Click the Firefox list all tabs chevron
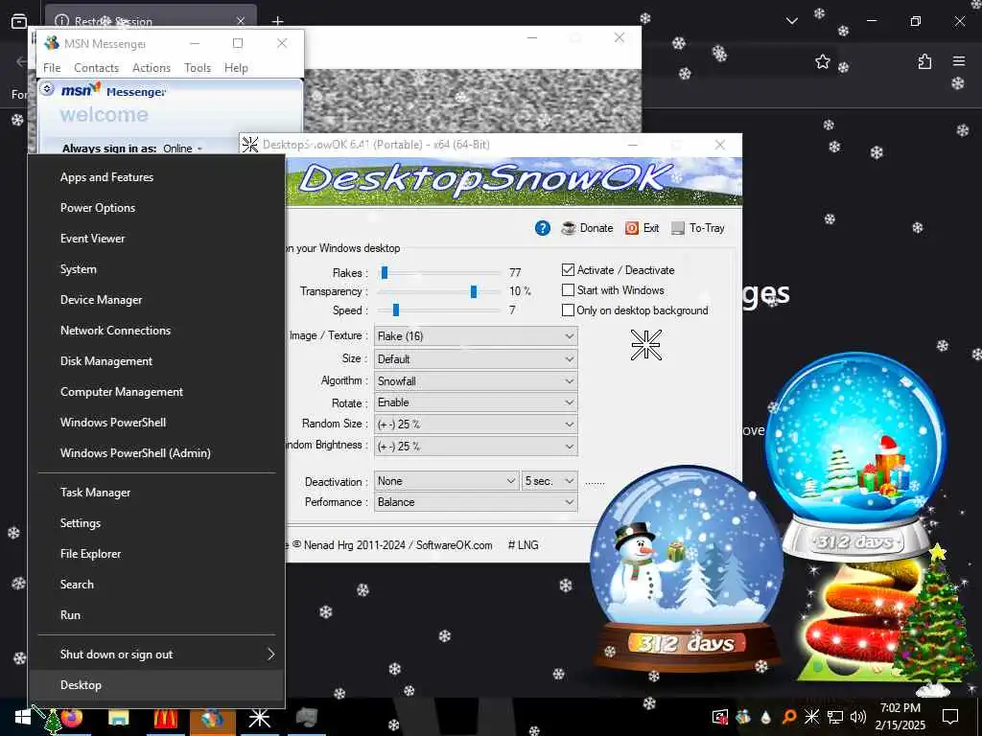This screenshot has width=982, height=736. click(791, 21)
